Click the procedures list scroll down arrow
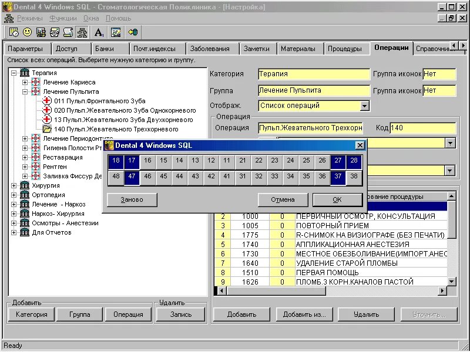 pyautogui.click(x=451, y=282)
